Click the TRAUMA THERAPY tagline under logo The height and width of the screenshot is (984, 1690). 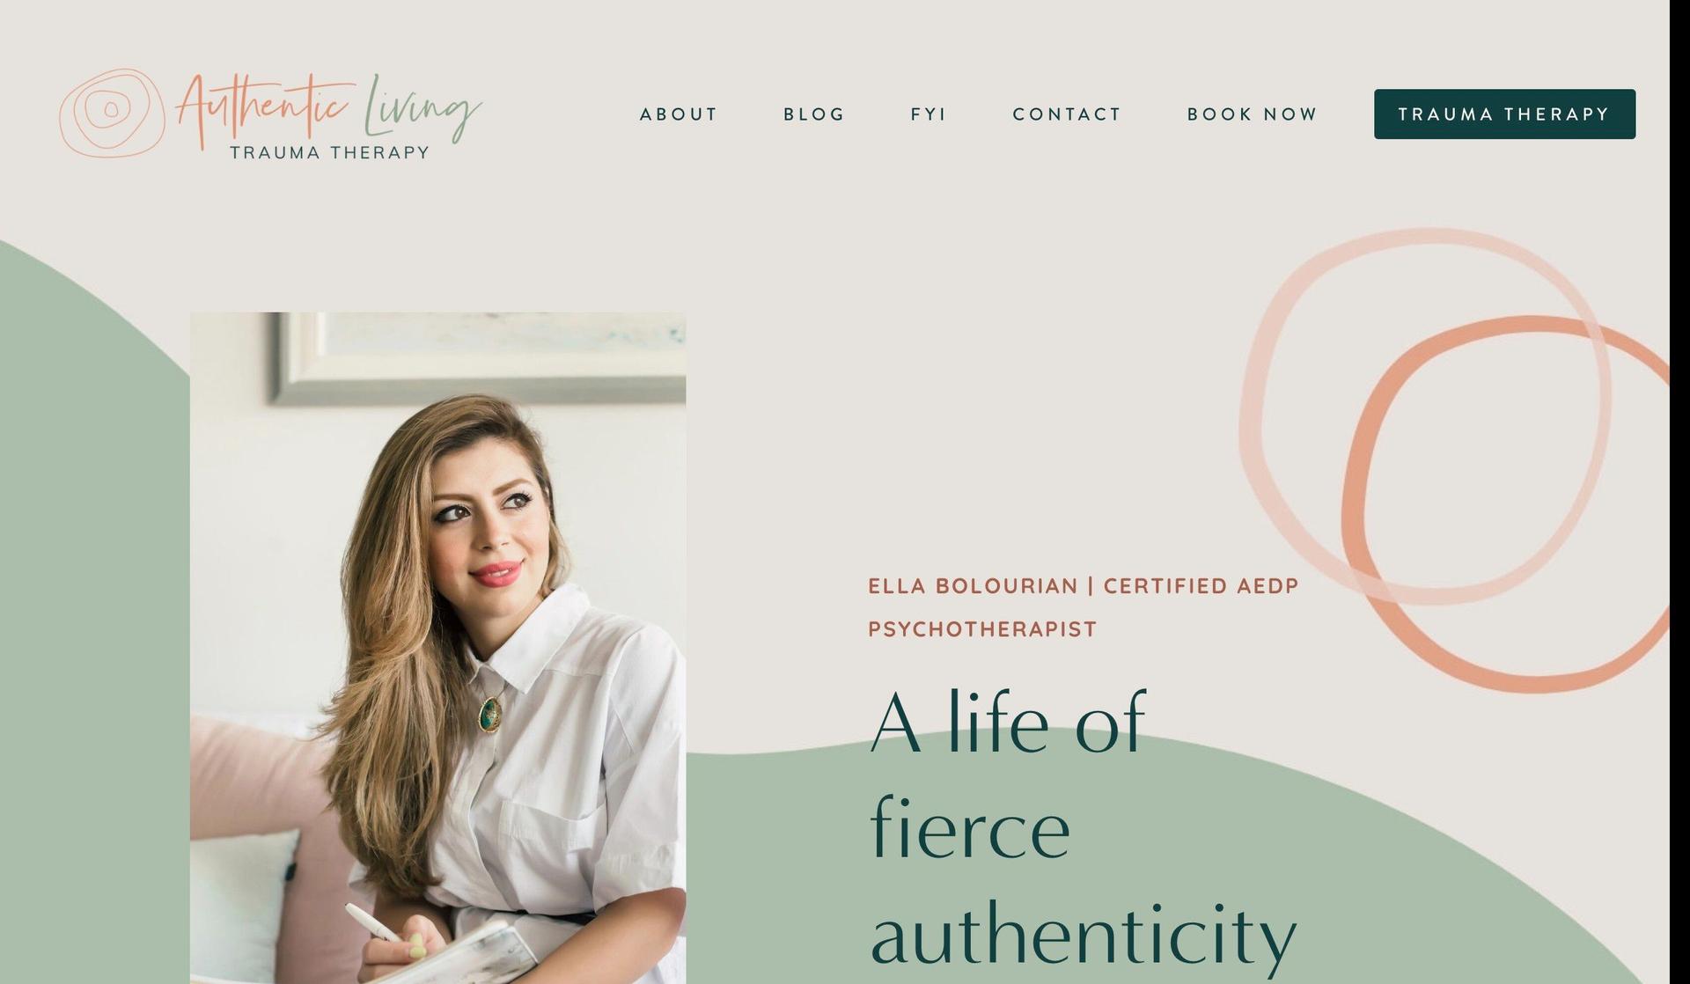tap(329, 152)
